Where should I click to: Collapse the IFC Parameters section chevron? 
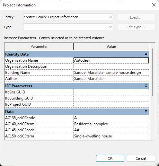coord(146,85)
